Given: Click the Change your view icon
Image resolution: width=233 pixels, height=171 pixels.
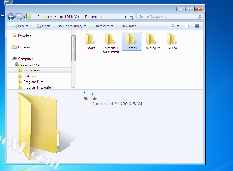Looking at the screenshot, I should tap(172, 26).
